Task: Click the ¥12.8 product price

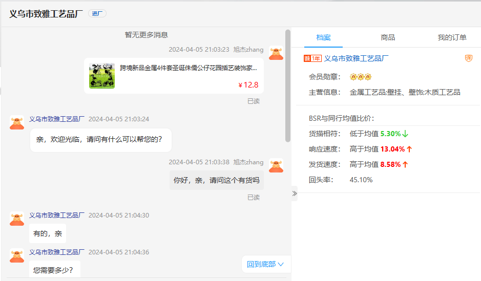Action: pos(248,85)
